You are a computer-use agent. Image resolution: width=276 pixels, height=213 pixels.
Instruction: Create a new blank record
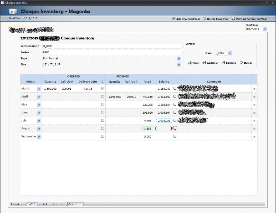[47, 204]
